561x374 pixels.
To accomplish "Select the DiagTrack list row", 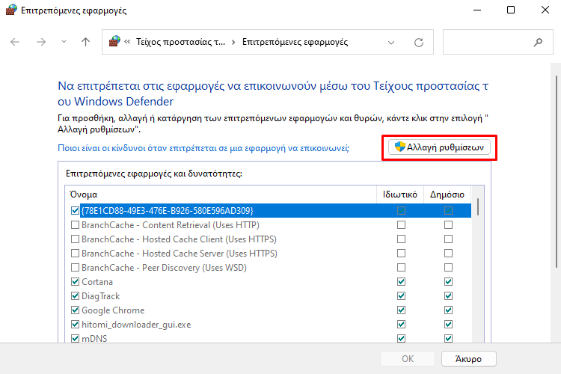I will pyautogui.click(x=269, y=296).
